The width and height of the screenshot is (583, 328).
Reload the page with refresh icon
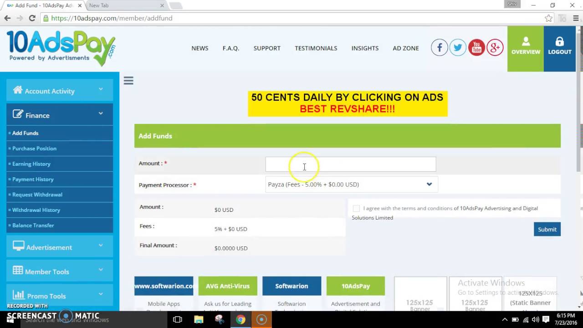32,18
